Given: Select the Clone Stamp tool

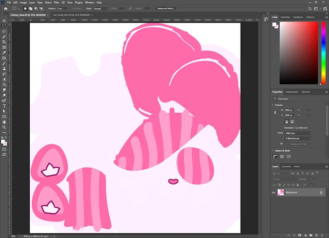Looking at the screenshot, I should point(4,69).
